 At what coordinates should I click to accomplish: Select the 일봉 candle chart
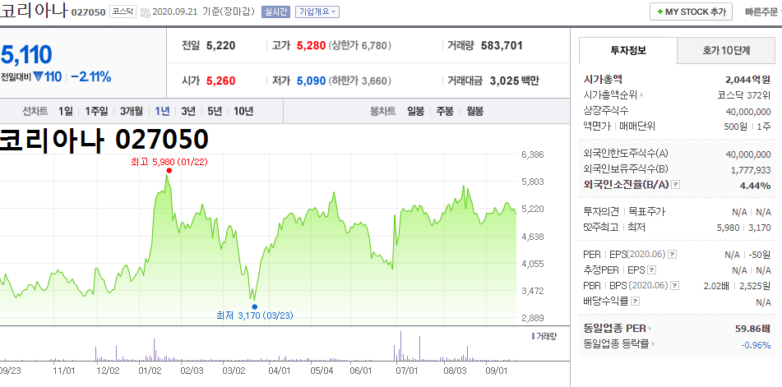point(415,111)
